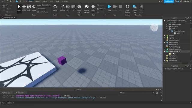Viewport: 192px width, 108px height.
Task: Select Baseplate in Explorer
Action: pyautogui.click(x=175, y=27)
